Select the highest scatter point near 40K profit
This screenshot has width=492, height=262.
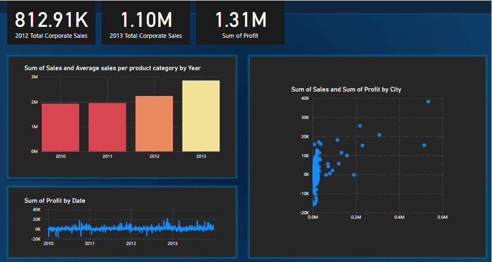click(x=428, y=101)
